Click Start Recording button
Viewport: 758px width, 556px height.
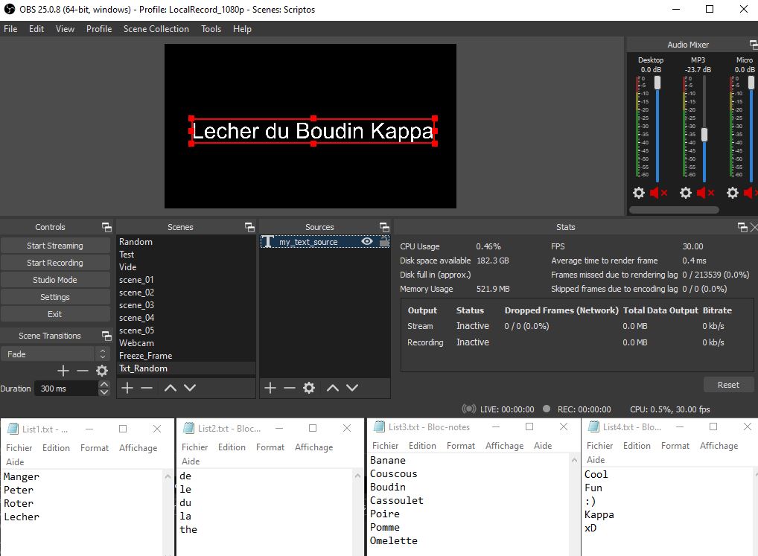pyautogui.click(x=55, y=263)
